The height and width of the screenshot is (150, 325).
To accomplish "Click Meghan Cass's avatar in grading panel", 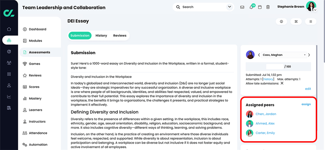I will pos(250,55).
